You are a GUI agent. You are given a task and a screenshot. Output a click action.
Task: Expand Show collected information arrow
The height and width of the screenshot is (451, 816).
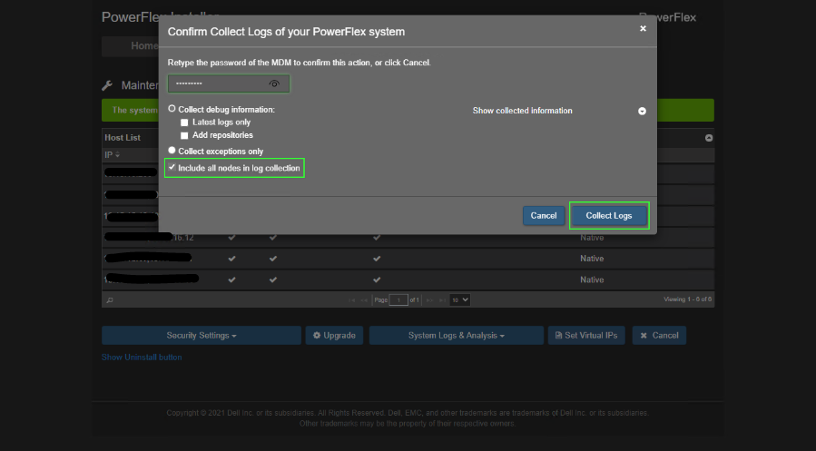[642, 112]
